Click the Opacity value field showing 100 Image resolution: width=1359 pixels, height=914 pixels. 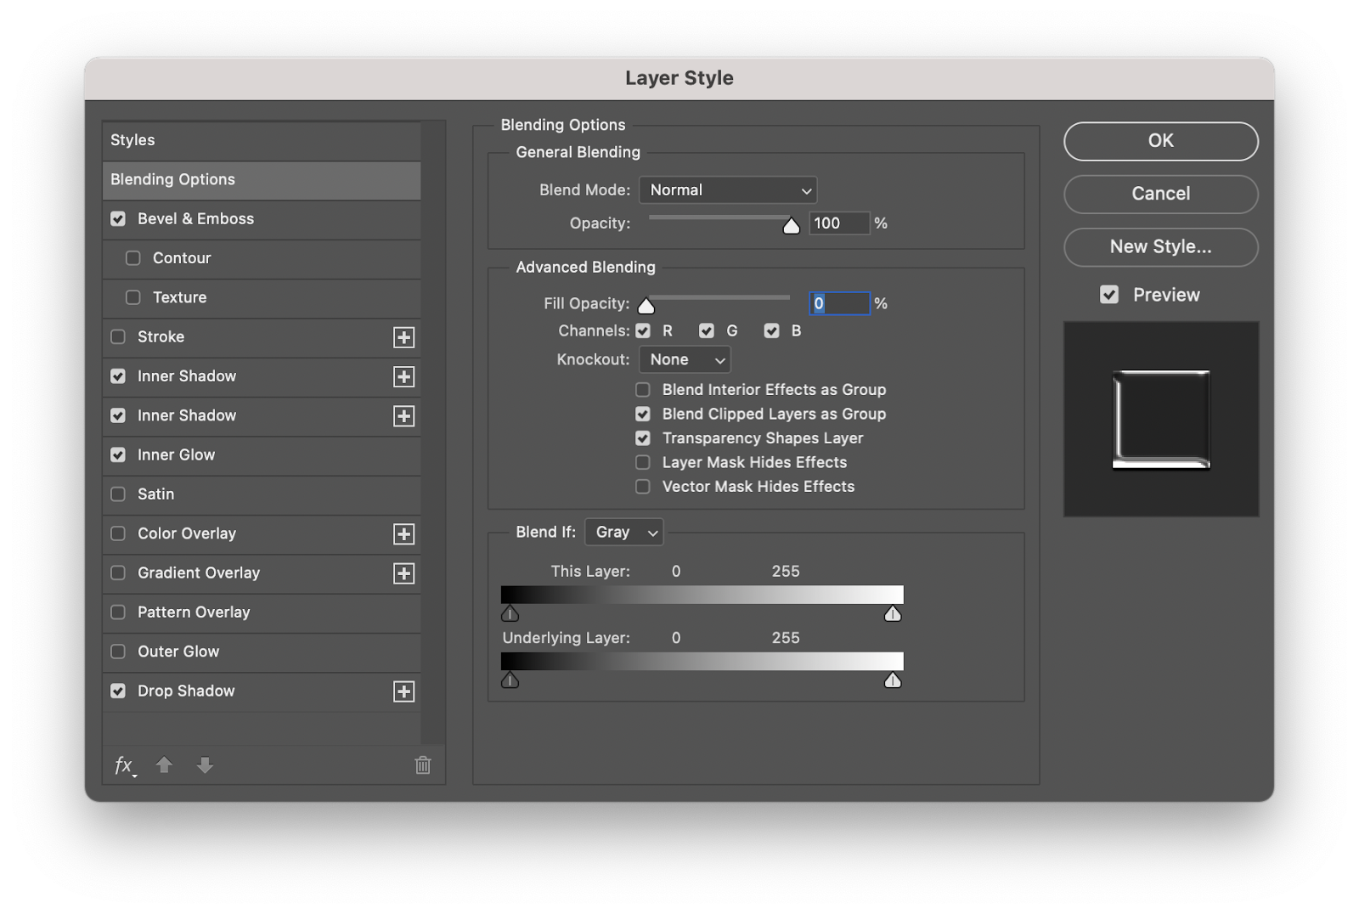pyautogui.click(x=839, y=223)
